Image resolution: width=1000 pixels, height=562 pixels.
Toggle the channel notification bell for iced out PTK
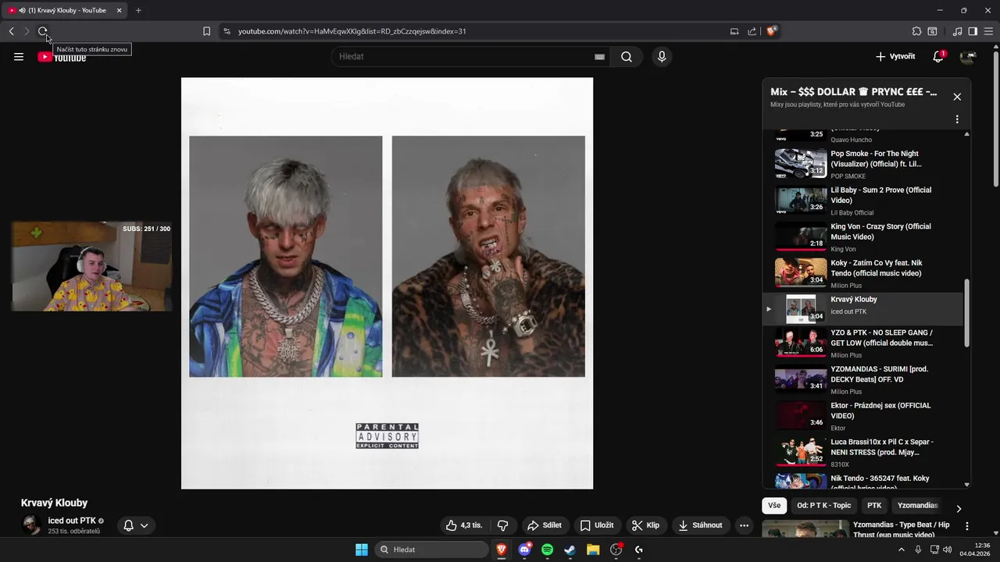(136, 525)
